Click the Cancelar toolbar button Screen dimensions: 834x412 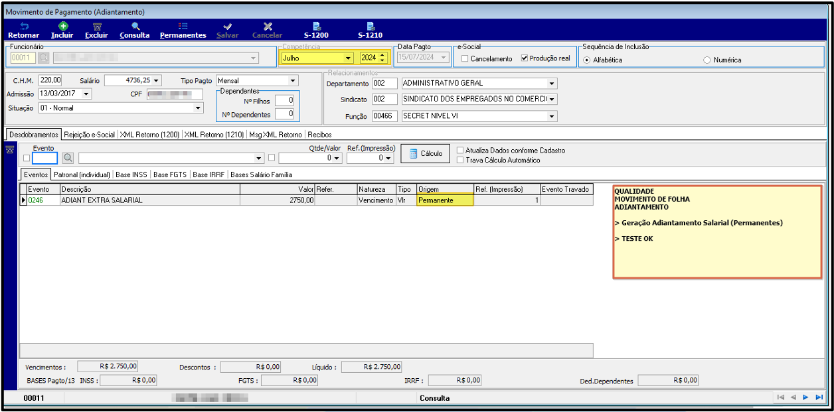[268, 31]
